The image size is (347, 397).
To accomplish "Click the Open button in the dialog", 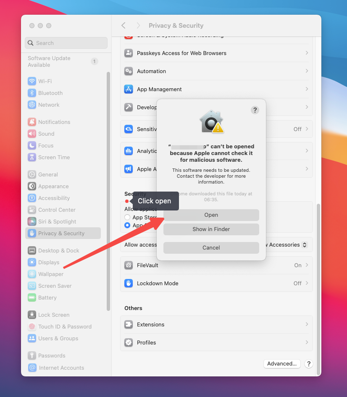I will (x=211, y=215).
